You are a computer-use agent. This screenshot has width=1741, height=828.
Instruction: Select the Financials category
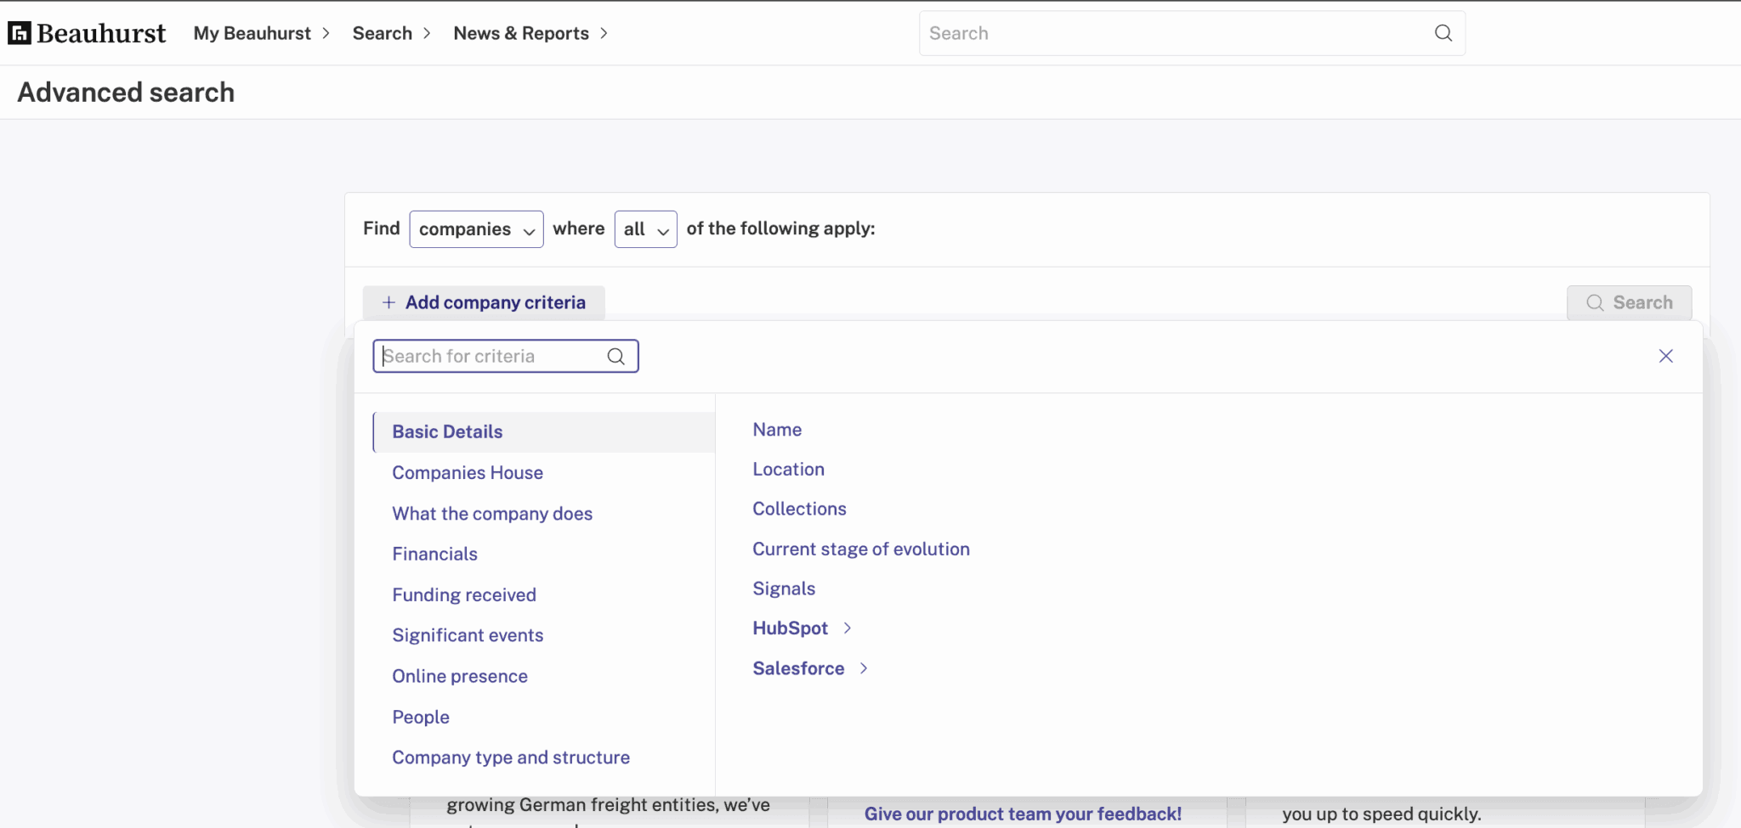coord(434,555)
